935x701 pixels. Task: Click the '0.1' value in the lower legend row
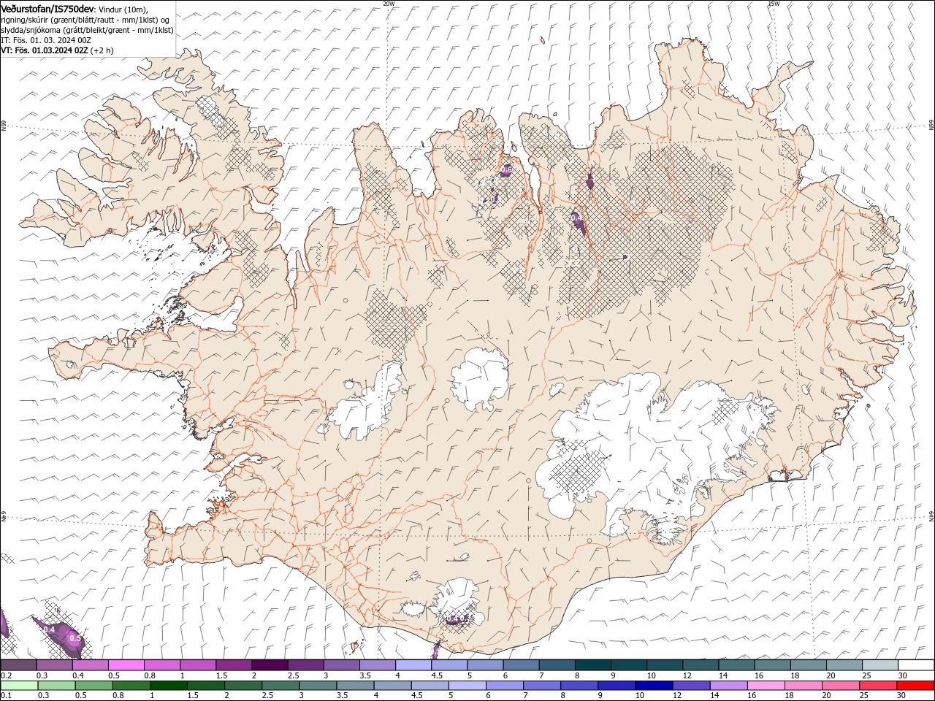(6, 696)
